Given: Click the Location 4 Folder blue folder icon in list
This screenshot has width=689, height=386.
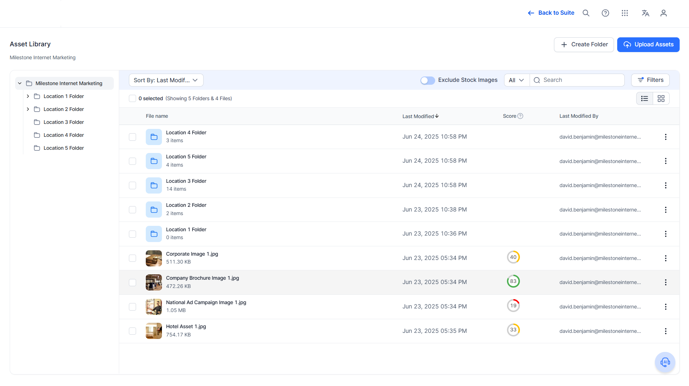Looking at the screenshot, I should [154, 137].
